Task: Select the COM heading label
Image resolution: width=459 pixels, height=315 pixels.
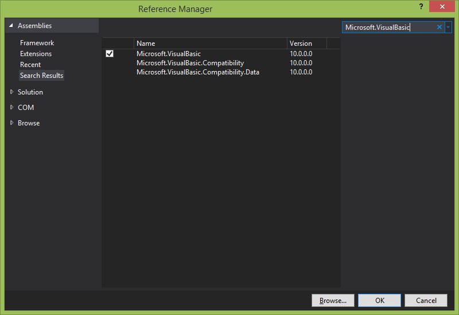Action: pyautogui.click(x=26, y=108)
